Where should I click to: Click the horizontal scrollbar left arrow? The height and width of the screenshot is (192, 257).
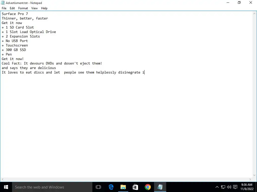pyautogui.click(x=3, y=179)
